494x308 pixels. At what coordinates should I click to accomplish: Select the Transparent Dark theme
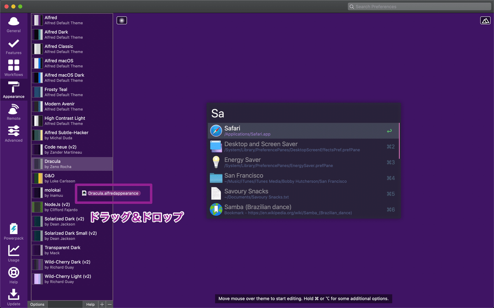(72, 250)
